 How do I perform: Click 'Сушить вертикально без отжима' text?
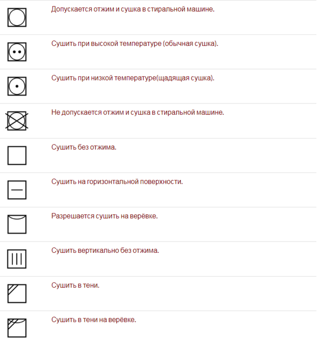[x=105, y=250]
